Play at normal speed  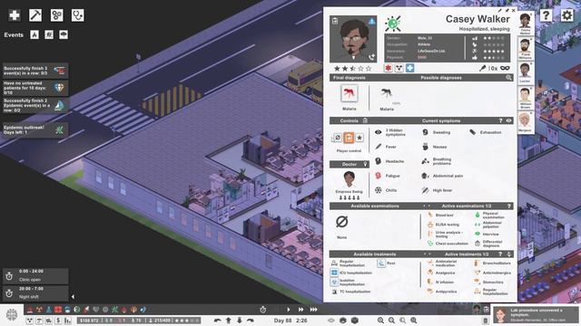coord(289,310)
